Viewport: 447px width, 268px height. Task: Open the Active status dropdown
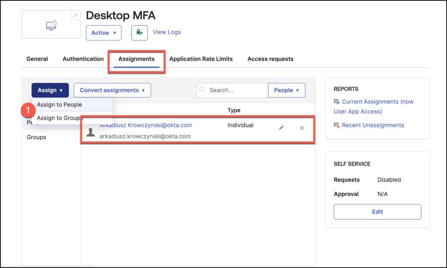[x=103, y=33]
